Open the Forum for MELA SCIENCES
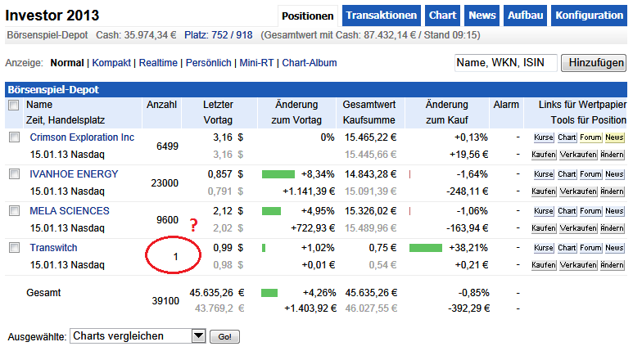The image size is (633, 360). point(590,211)
